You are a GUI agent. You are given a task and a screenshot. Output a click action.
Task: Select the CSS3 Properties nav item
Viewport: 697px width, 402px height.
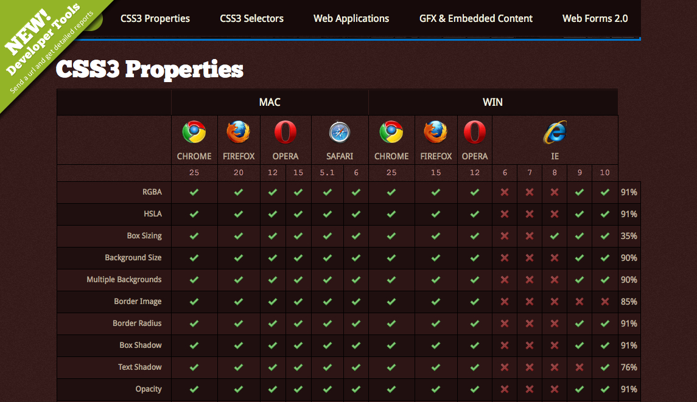[x=155, y=18]
